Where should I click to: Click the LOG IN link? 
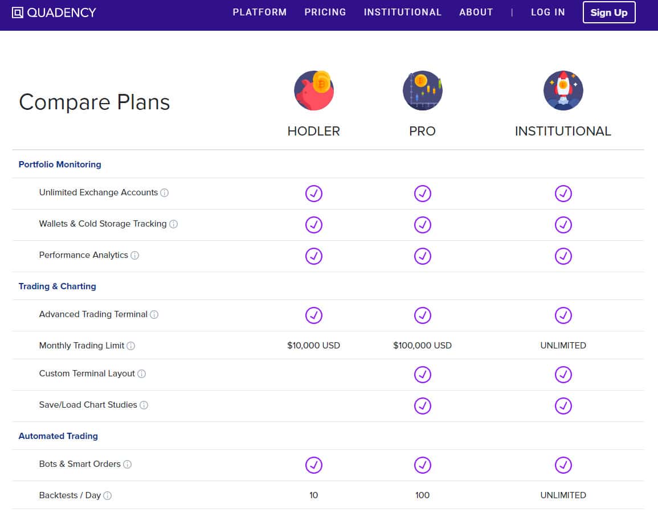(x=548, y=12)
